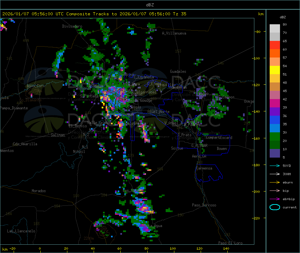
Task: Select the gold 48-51 dBZ swatch
Action: click(x=275, y=78)
